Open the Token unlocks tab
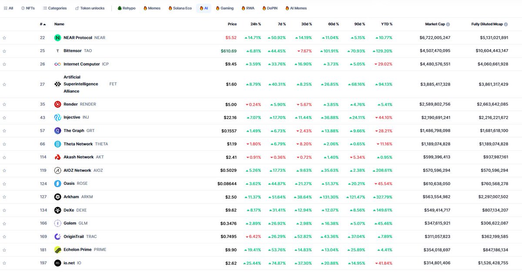 coord(90,8)
